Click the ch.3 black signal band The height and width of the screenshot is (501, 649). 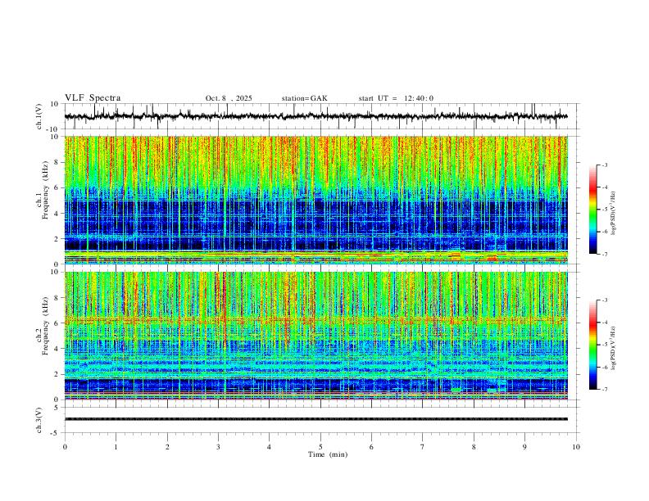[316, 419]
